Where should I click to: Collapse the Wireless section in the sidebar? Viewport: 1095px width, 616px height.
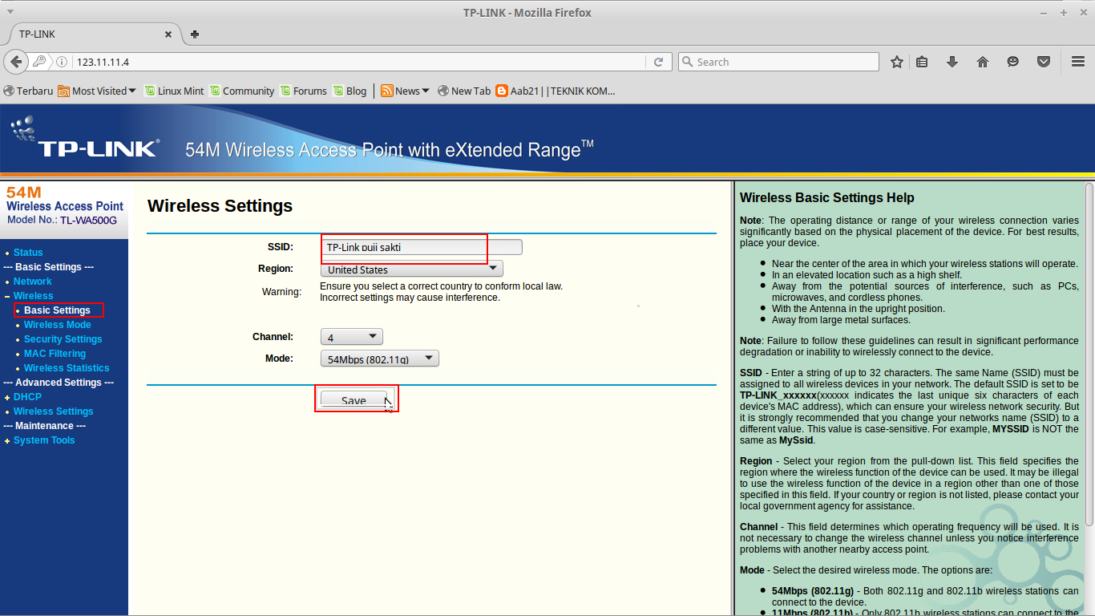click(6, 295)
